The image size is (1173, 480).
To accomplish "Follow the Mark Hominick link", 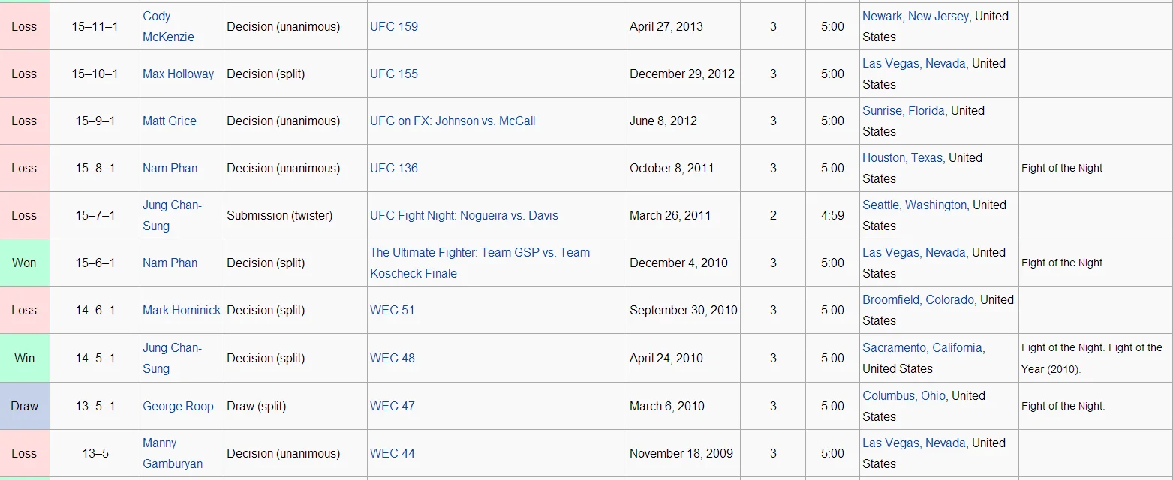I will click(x=182, y=310).
